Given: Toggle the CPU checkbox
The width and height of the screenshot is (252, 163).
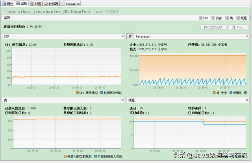Looking at the screenshot, I should [200, 18].
